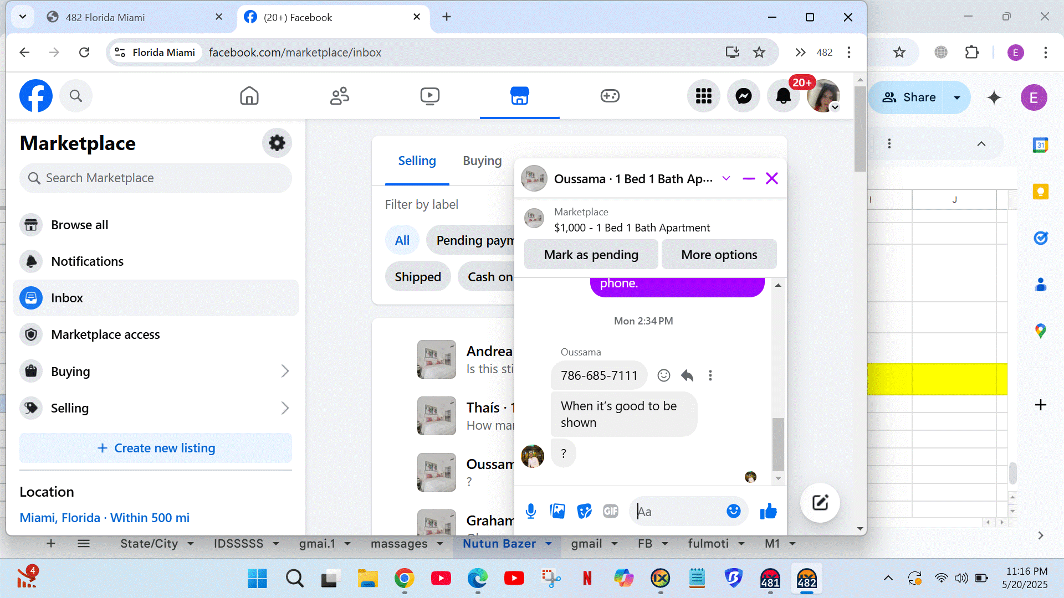1064x598 pixels.
Task: Open the Facebook menu grid icon
Action: 703,96
